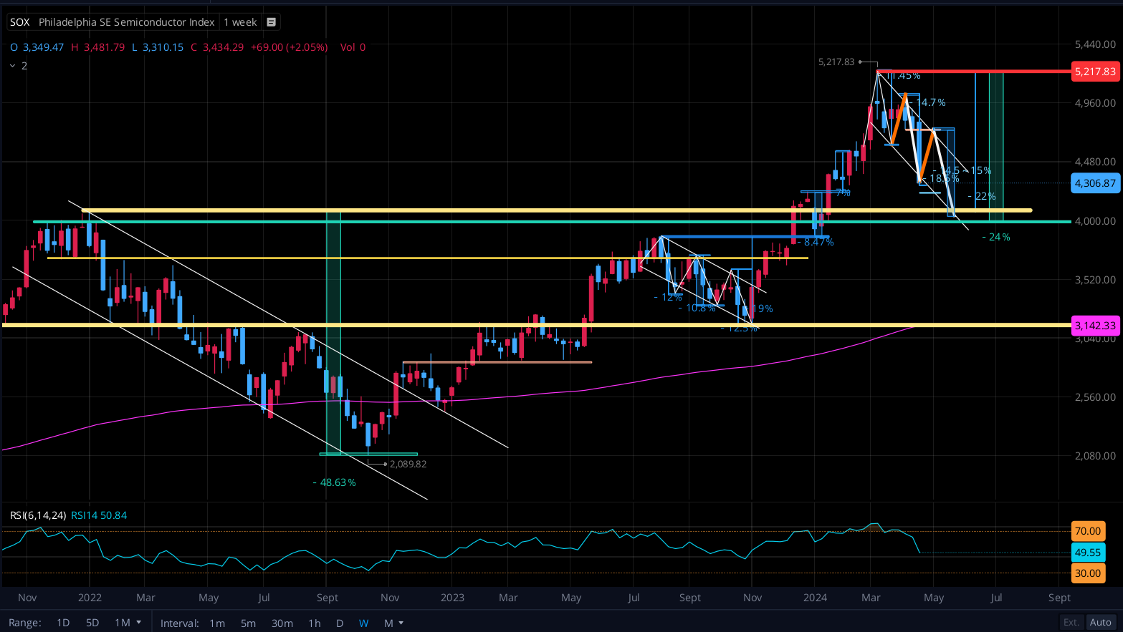Expand the collapsed indicators chevron labeled 2
Screen dimensions: 1123x632
pyautogui.click(x=12, y=66)
